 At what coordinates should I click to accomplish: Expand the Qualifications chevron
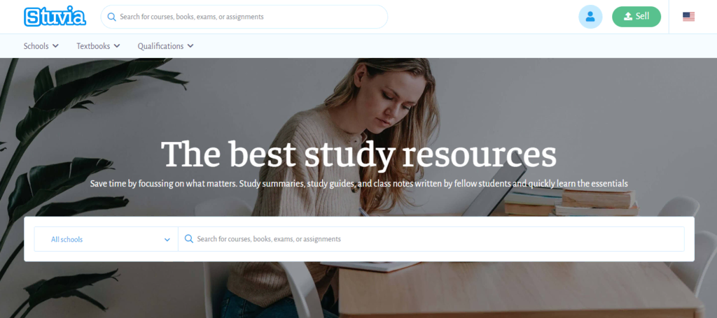tap(190, 45)
